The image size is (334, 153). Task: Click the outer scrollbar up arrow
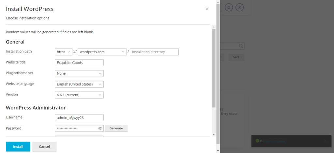pyautogui.click(x=218, y=2)
